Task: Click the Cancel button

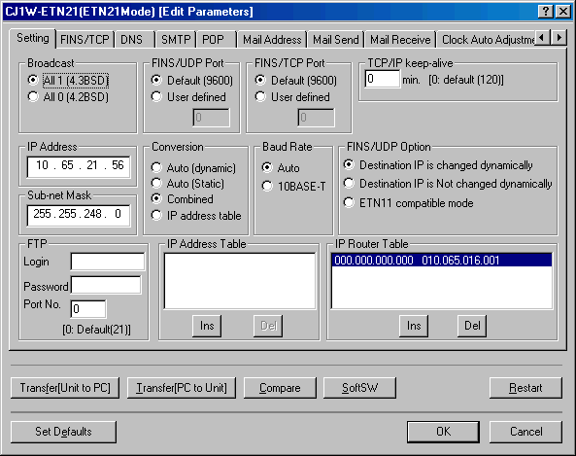Action: [x=525, y=432]
